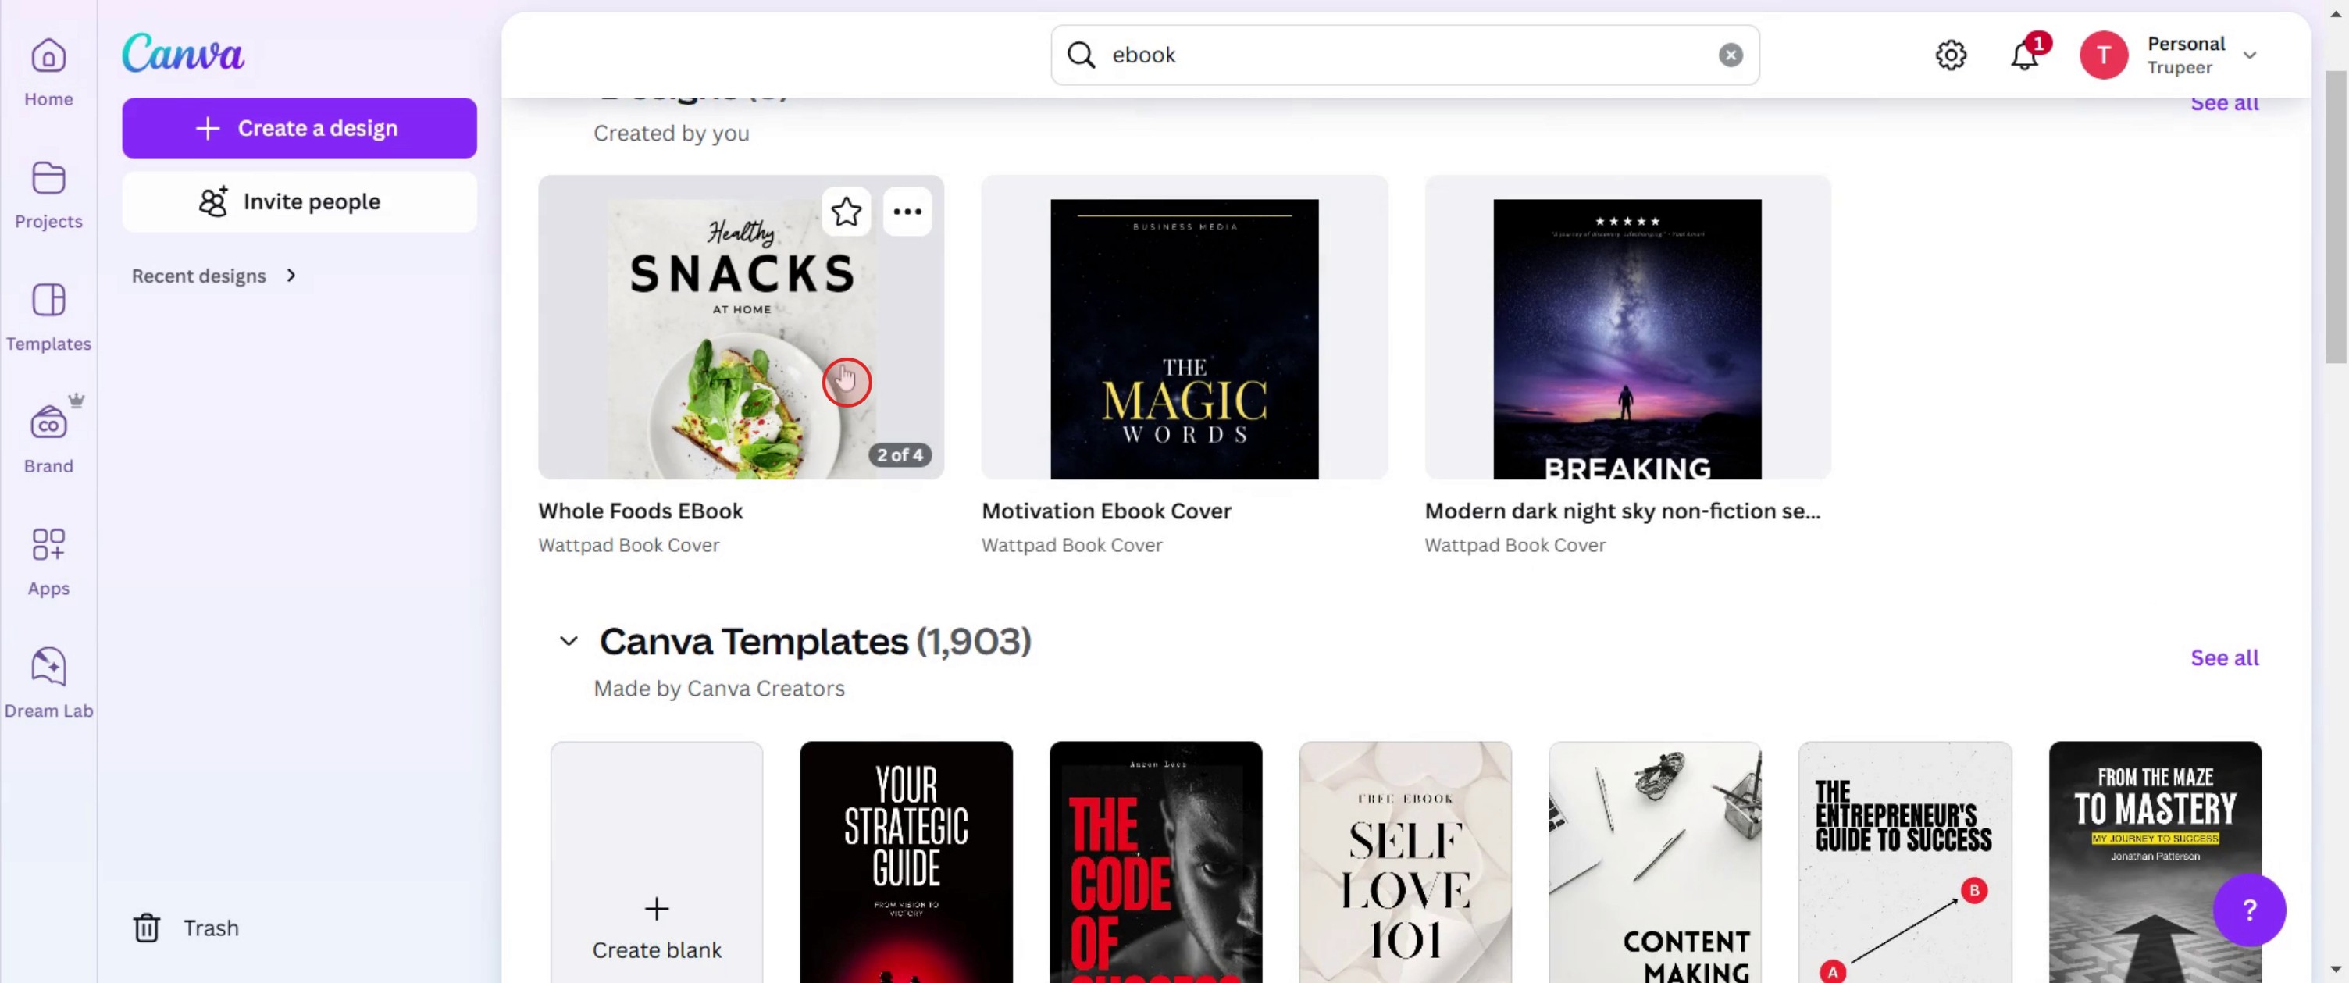Screen dimensions: 2349x983
Task: Launch Dream Lab from sidebar
Action: (x=48, y=682)
